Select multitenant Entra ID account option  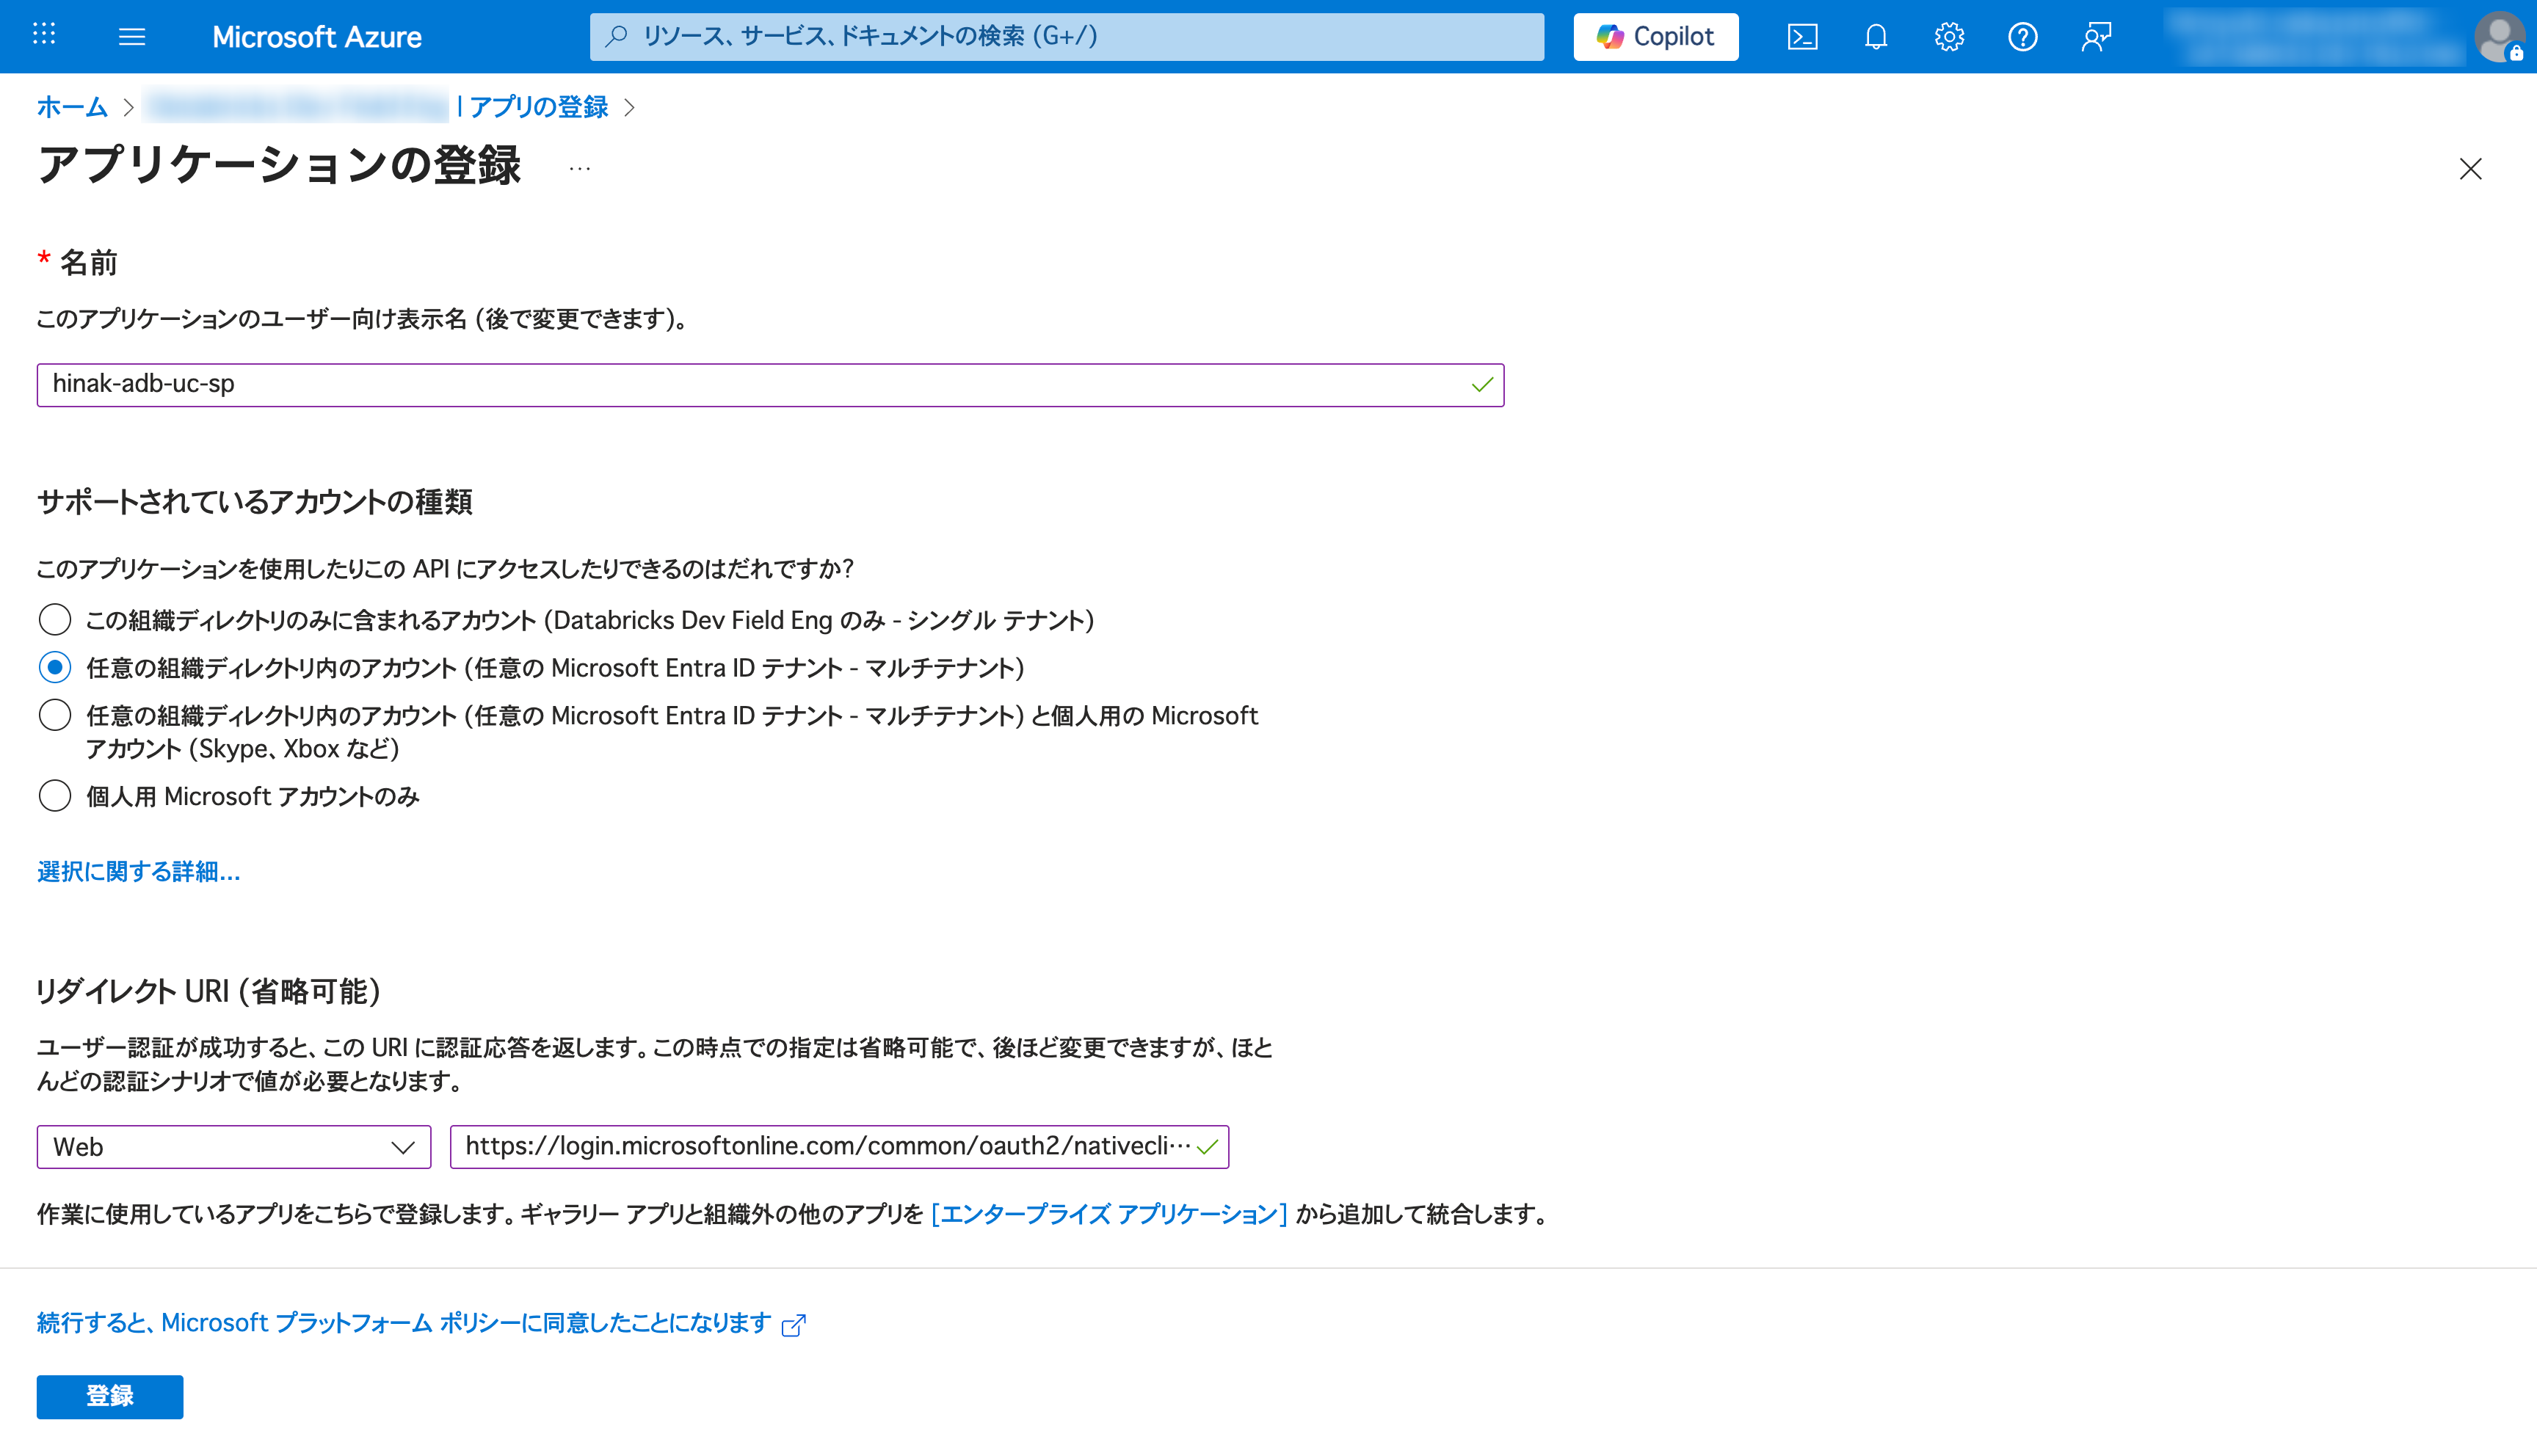coord(55,667)
